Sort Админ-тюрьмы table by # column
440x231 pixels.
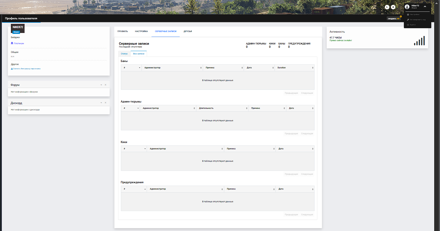tap(130, 108)
